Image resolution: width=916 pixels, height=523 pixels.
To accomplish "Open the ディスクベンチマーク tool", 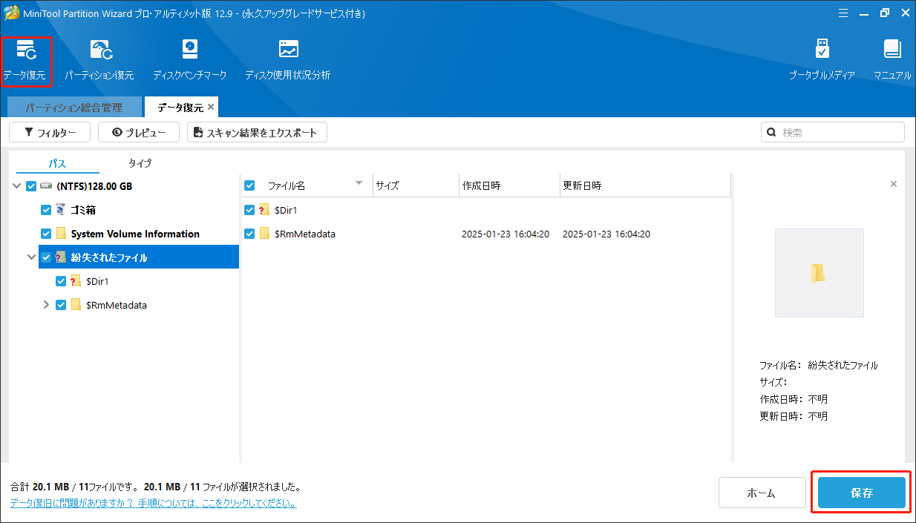I will tap(190, 61).
